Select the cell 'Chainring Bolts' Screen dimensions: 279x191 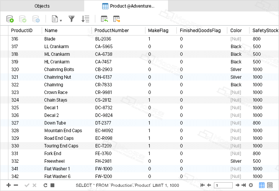point(59,69)
